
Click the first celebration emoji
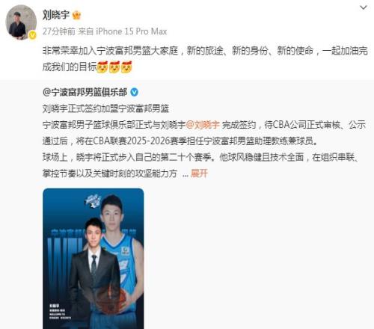[102, 67]
